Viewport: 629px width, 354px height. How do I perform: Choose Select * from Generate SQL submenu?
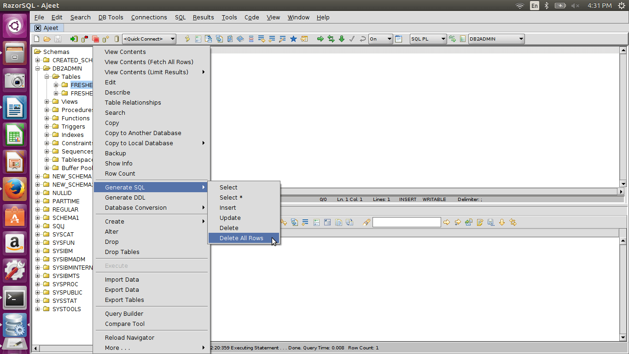[x=244, y=198]
